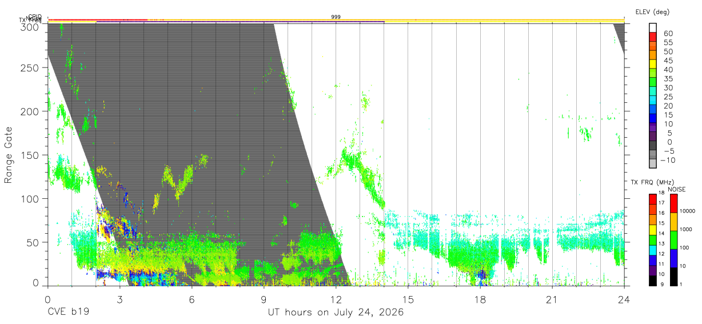Click the ELEV (deg) color bar title
The image size is (702, 324).
point(652,12)
